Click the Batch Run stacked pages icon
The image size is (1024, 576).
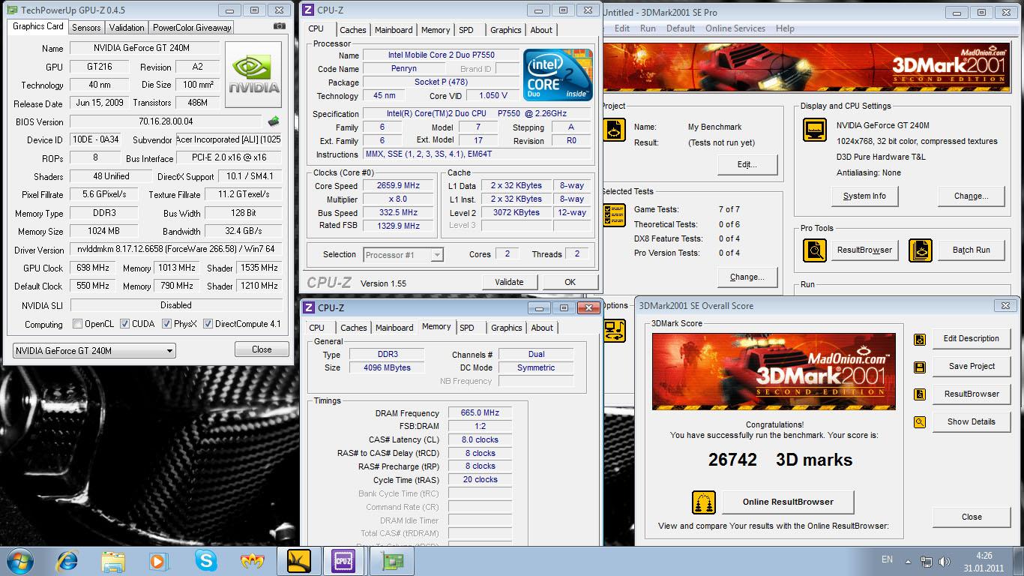921,250
